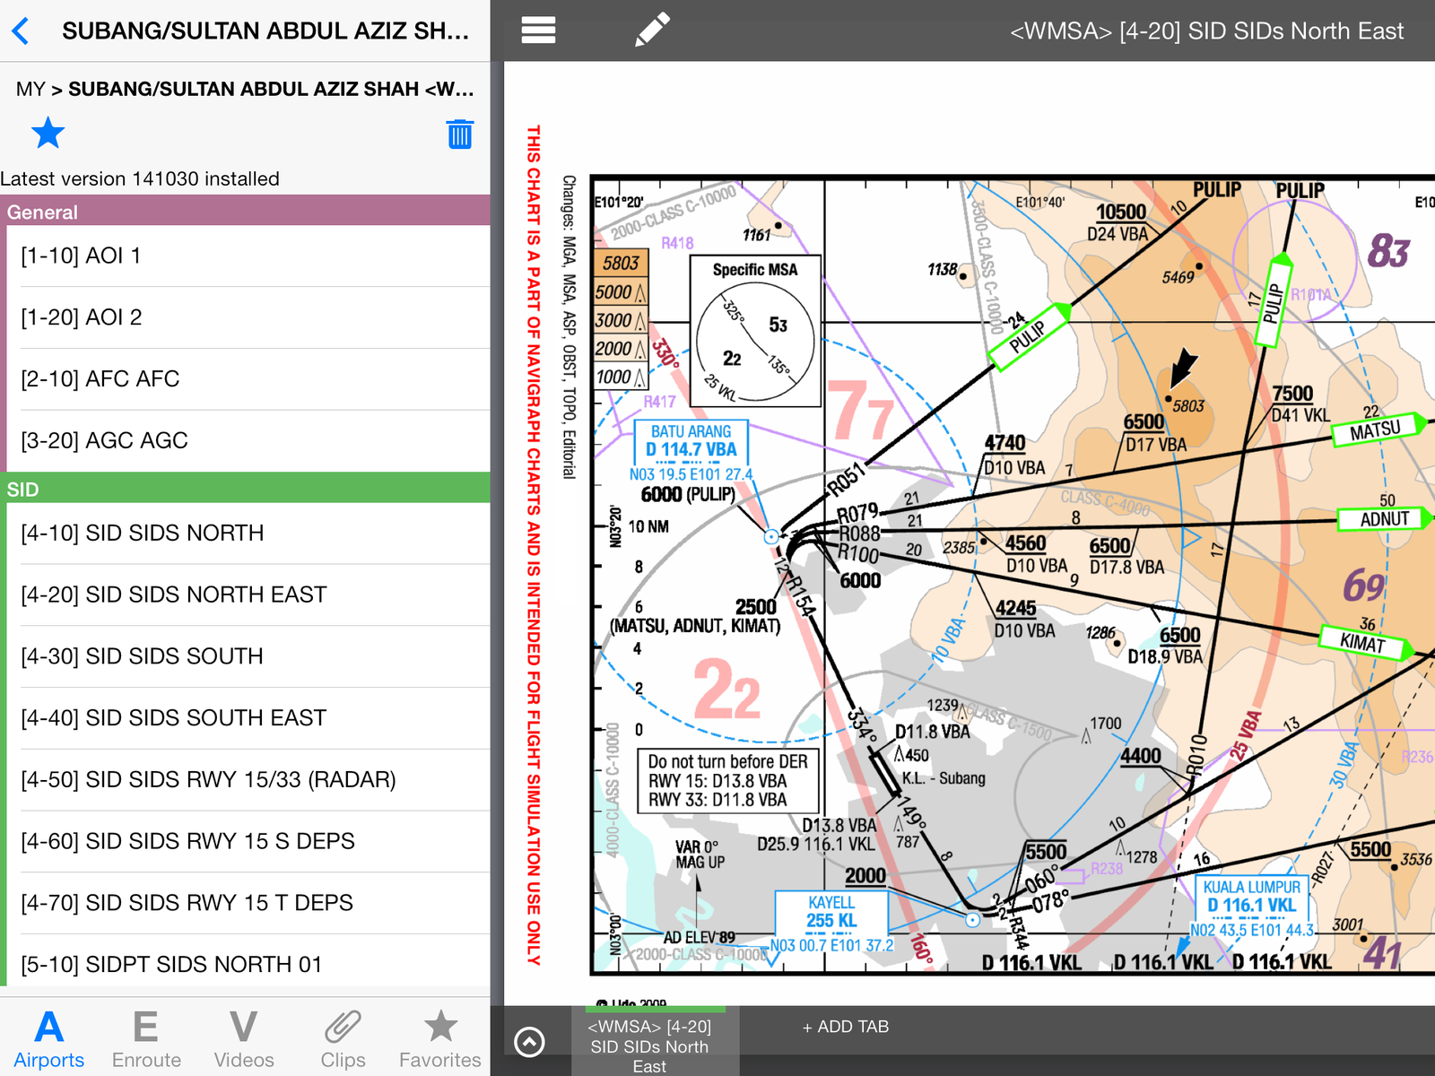
Task: Open the Clips tab
Action: click(343, 1038)
